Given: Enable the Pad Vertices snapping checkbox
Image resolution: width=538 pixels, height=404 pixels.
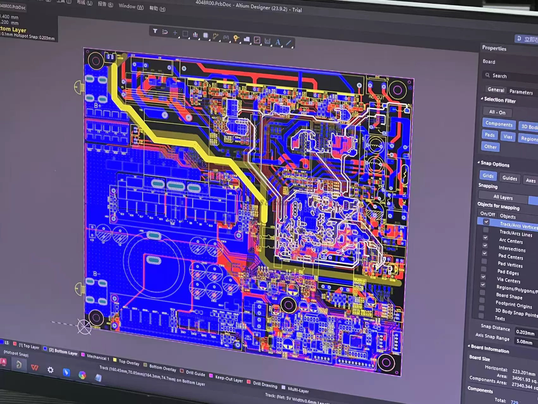Looking at the screenshot, I should (x=484, y=261).
